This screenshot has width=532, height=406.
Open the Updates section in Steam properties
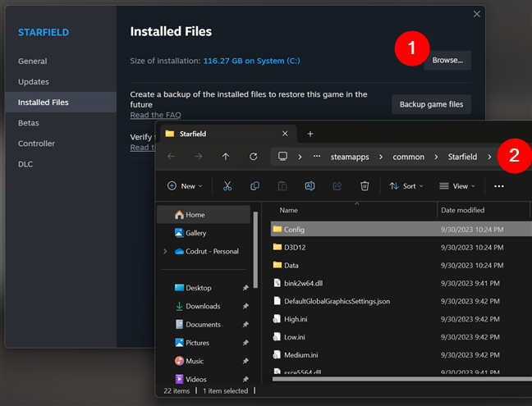(x=34, y=82)
